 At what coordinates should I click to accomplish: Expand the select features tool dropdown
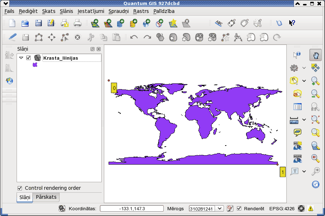tap(304, 81)
